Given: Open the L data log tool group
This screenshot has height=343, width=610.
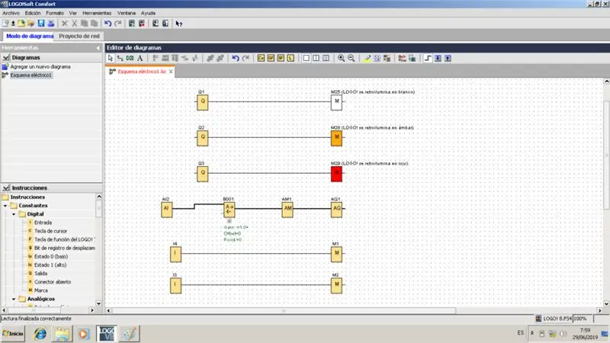Looking at the screenshot, I should coord(291,59).
